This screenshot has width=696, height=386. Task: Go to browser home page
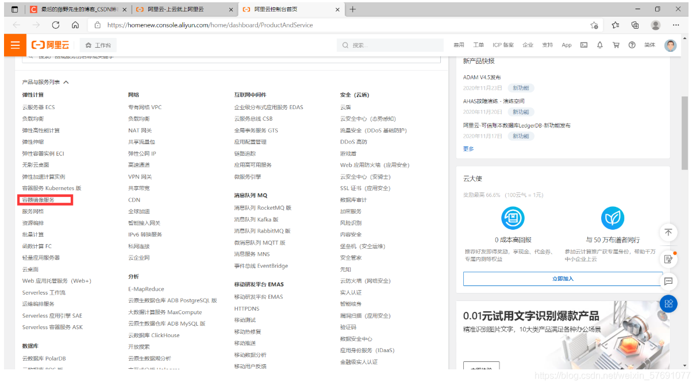pos(75,25)
